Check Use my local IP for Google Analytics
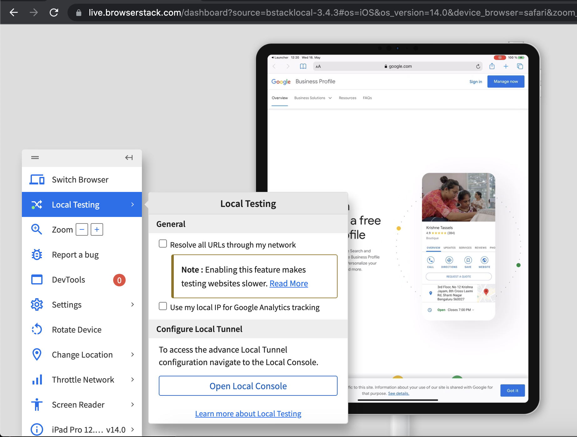The width and height of the screenshot is (577, 437). click(163, 306)
